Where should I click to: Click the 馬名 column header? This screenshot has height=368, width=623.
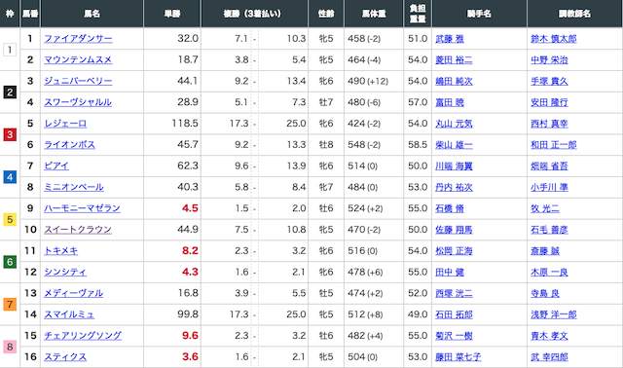tap(92, 14)
